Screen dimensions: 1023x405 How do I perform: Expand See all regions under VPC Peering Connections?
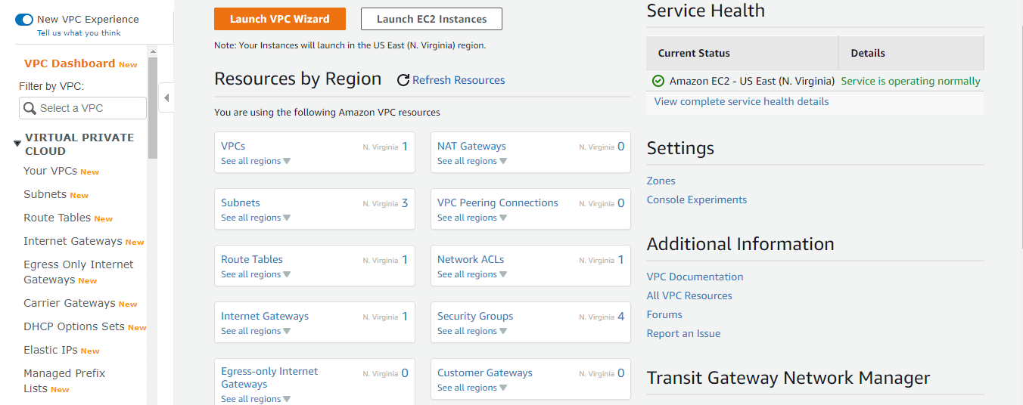tap(472, 218)
